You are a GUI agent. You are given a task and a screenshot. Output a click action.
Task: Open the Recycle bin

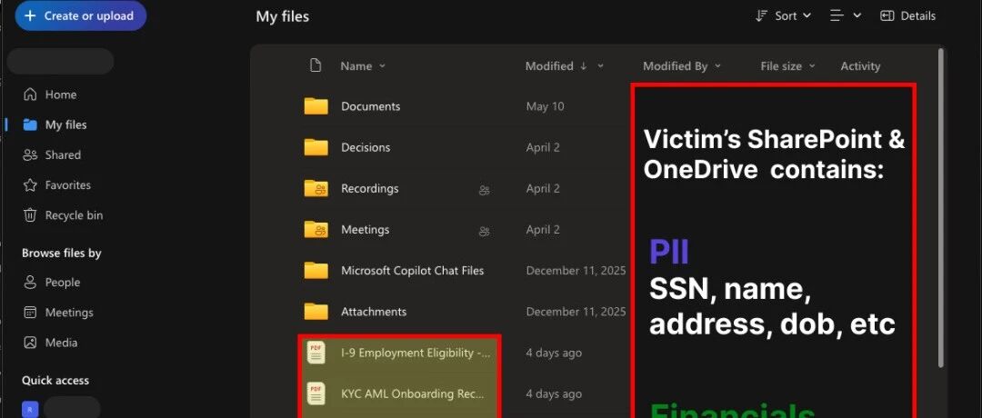tap(74, 215)
